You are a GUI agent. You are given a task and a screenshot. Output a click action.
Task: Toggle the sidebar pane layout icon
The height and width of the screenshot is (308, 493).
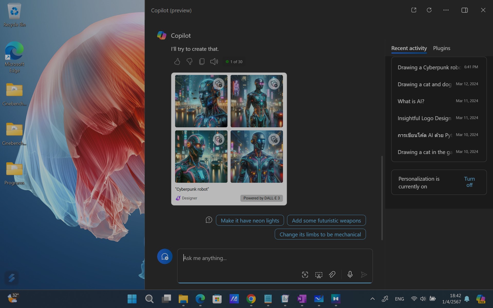464,10
